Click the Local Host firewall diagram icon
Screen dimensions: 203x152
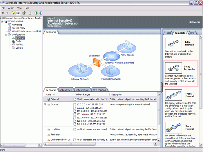pyautogui.click(x=97, y=63)
